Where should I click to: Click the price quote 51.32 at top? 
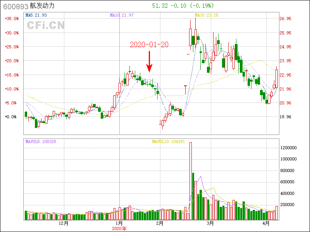tap(160, 6)
